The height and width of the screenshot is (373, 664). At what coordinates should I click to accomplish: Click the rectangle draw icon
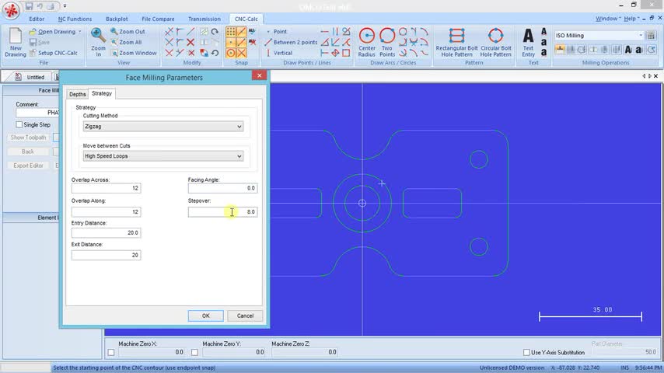click(x=347, y=53)
